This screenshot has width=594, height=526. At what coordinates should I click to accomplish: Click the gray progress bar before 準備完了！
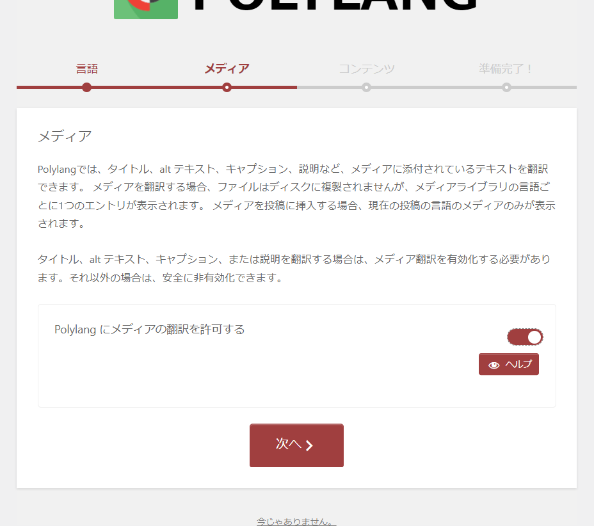[436, 88]
